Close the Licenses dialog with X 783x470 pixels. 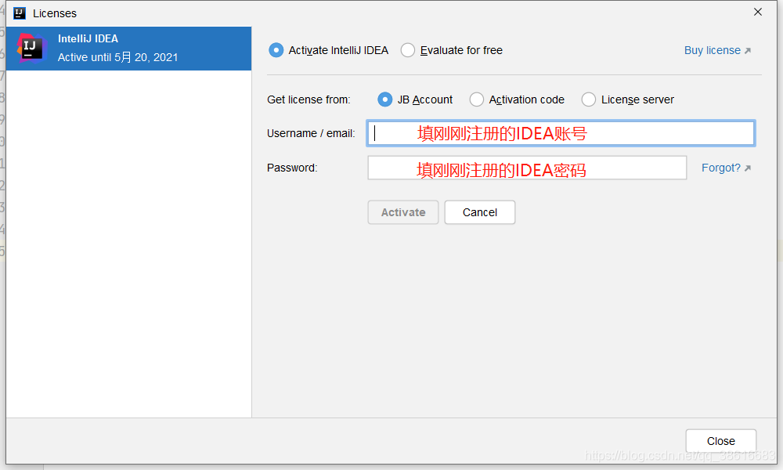coord(757,12)
